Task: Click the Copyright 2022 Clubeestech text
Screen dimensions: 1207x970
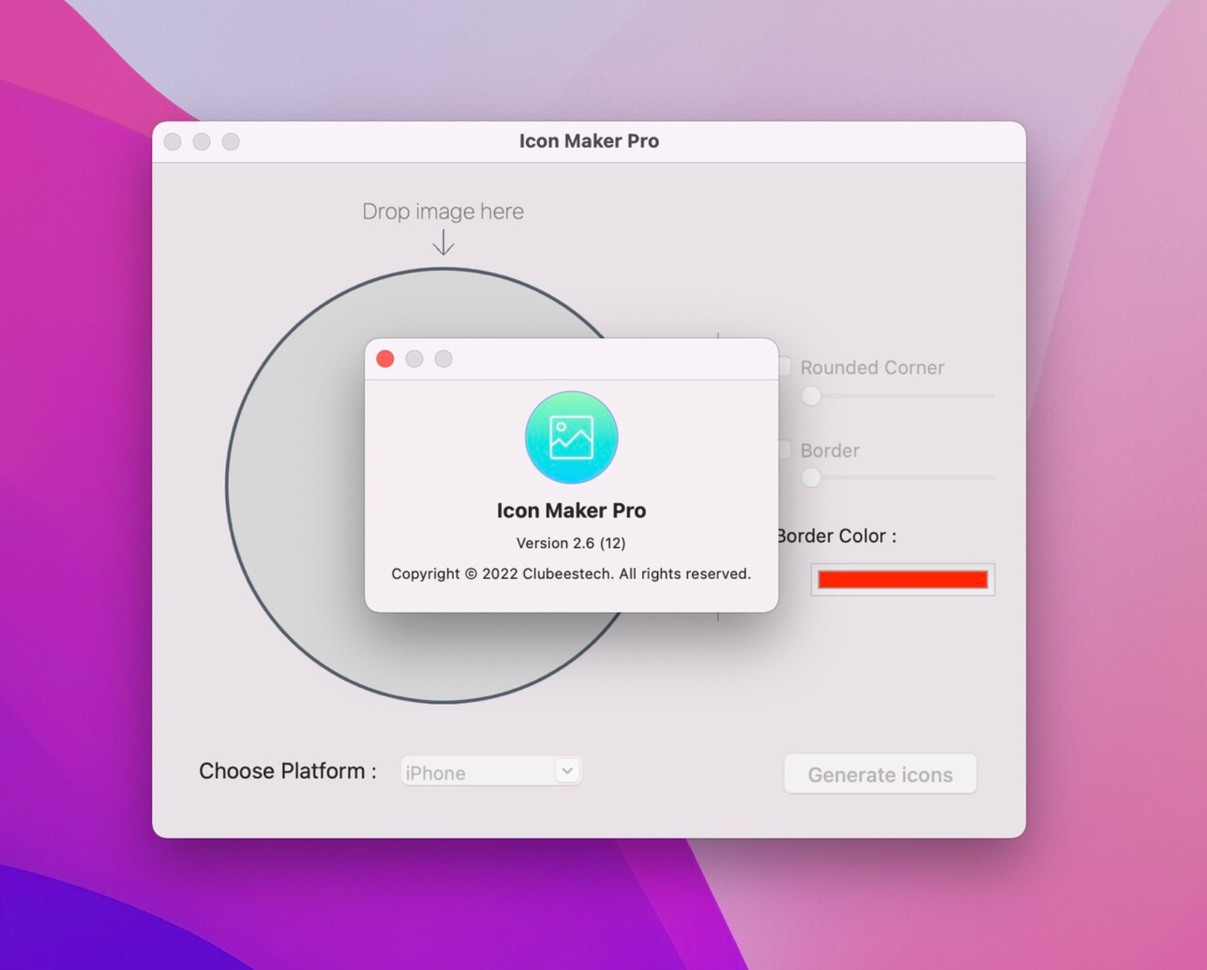Action: coord(571,574)
